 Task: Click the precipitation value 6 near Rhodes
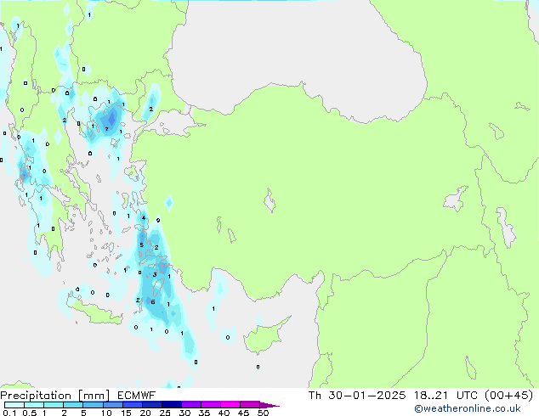[152, 302]
